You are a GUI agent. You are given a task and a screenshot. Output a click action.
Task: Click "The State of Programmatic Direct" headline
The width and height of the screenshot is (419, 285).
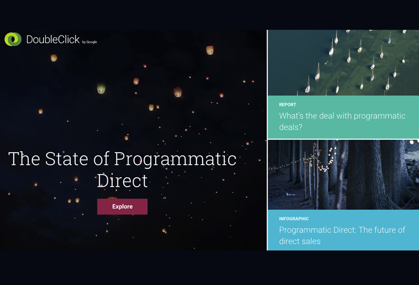(122, 169)
